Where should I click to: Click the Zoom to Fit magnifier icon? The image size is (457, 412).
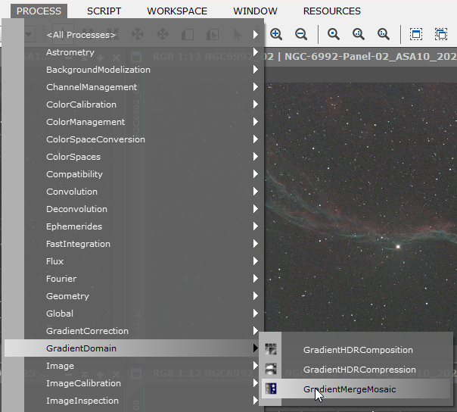[359, 34]
